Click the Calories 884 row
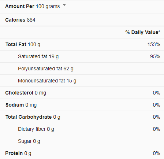The image size is (164, 159). click(82, 20)
